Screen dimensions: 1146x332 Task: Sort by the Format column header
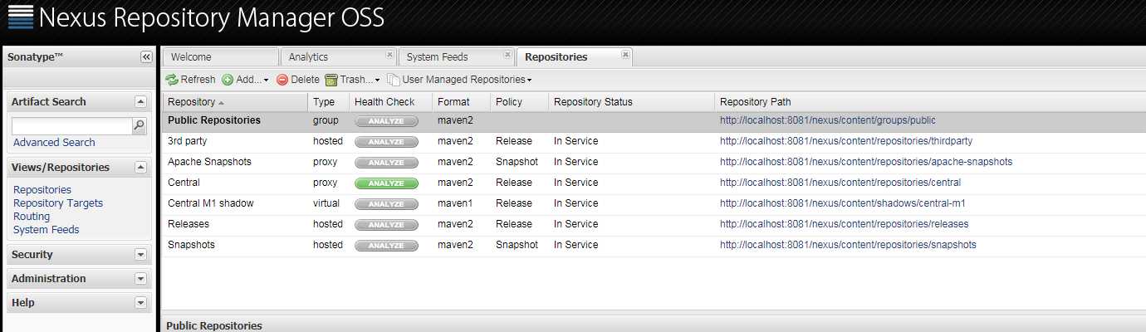coord(461,102)
